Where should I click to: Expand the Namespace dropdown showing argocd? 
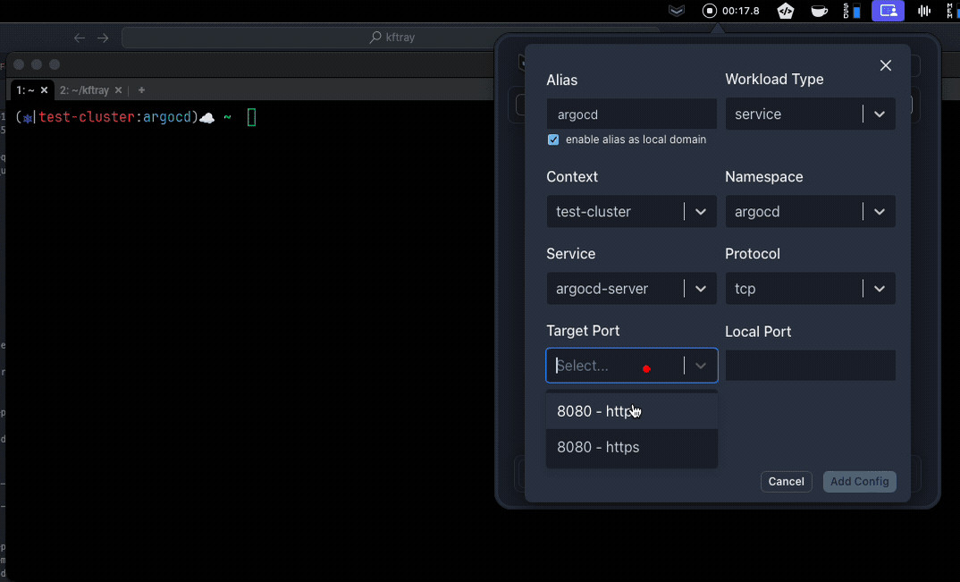(x=810, y=211)
